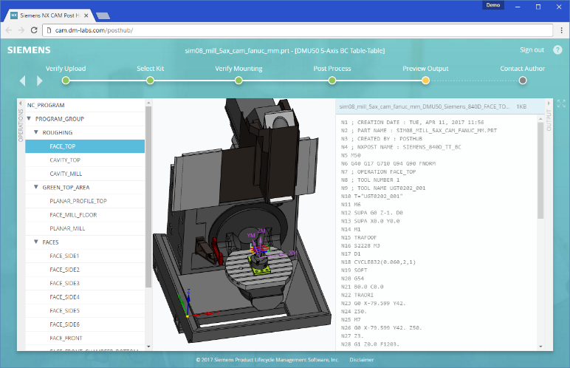This screenshot has height=368, width=570.
Task: Click the Select Kit step label
Action: [x=150, y=69]
